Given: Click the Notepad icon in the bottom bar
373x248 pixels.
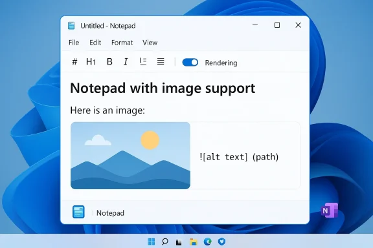Looking at the screenshot, I should tap(78, 212).
